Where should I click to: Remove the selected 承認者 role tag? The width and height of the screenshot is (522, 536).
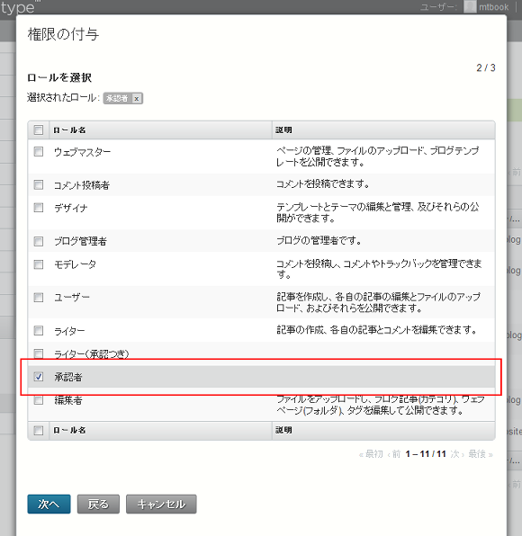[x=137, y=99]
